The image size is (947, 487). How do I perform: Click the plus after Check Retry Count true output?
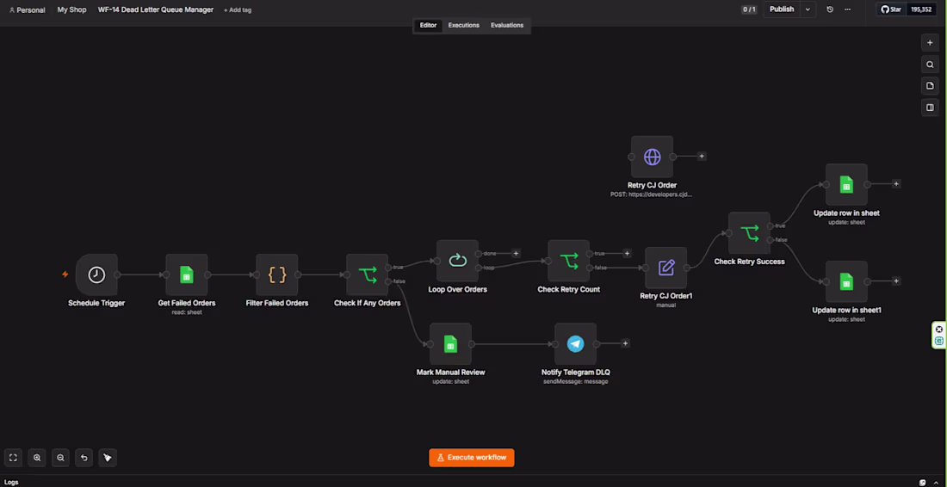(627, 254)
